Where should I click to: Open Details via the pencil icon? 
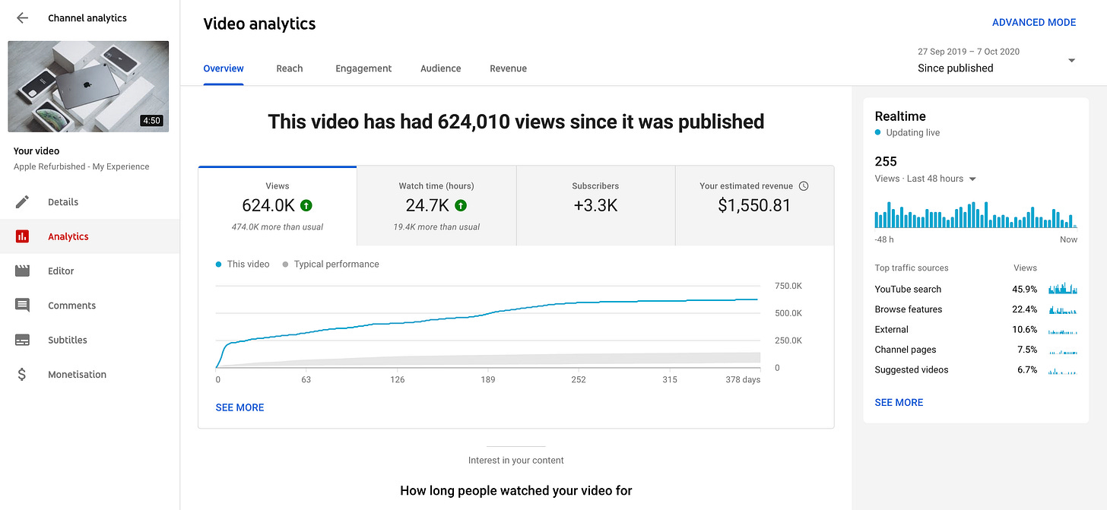pos(22,202)
